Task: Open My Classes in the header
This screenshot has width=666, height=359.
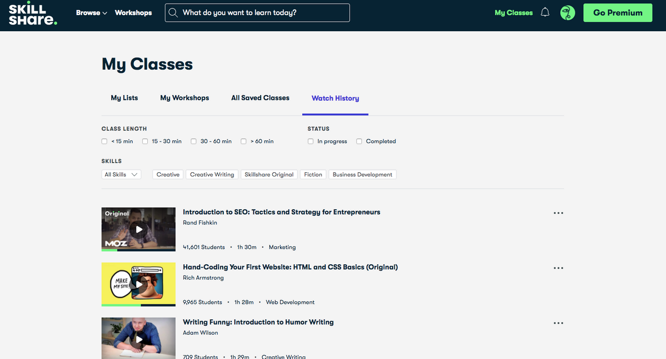Action: [514, 12]
